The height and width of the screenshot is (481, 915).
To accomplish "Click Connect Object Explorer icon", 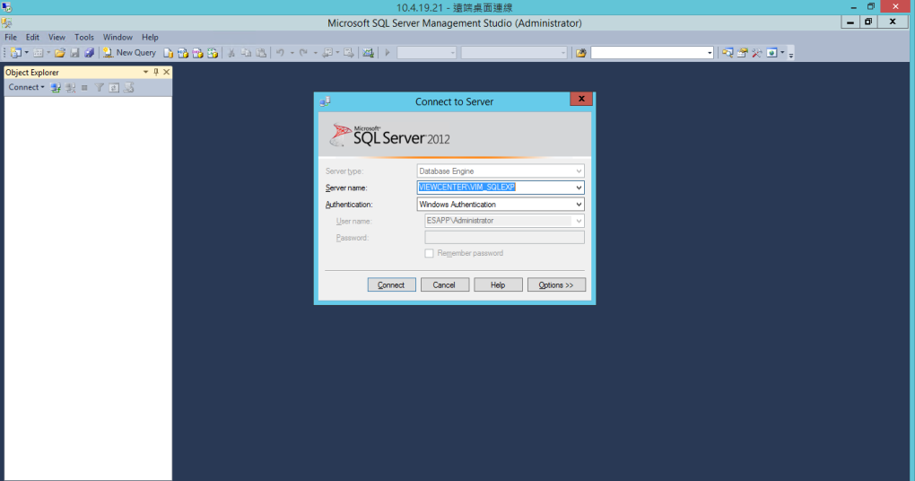I will pyautogui.click(x=56, y=88).
